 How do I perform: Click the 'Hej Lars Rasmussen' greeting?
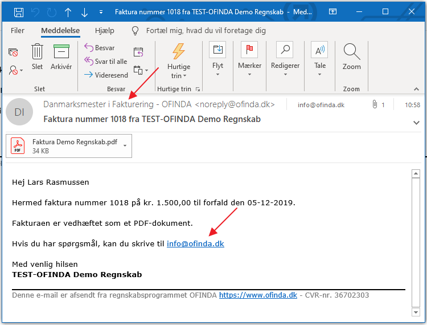(x=50, y=182)
